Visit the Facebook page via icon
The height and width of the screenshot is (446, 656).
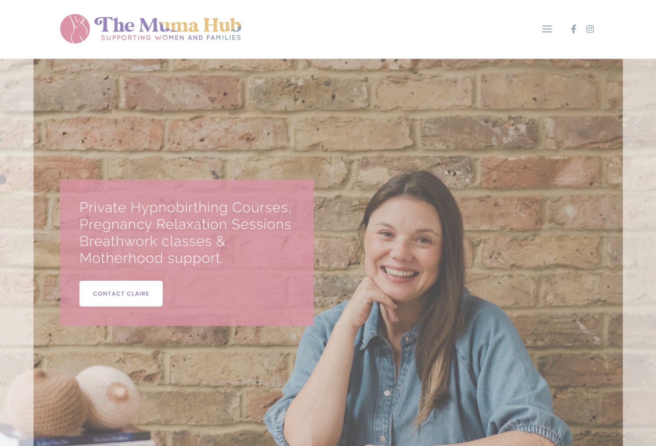[573, 29]
